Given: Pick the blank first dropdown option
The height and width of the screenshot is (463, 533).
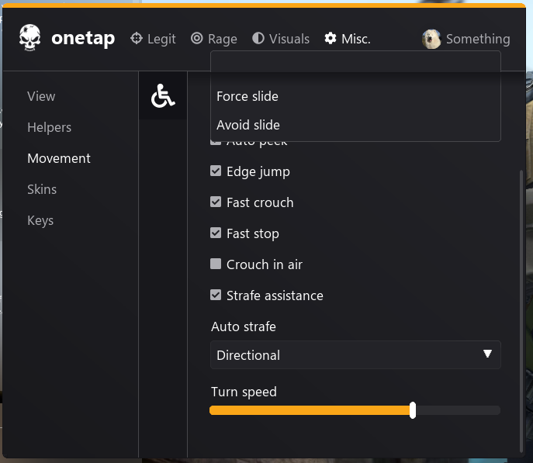Looking at the screenshot, I should (x=355, y=62).
